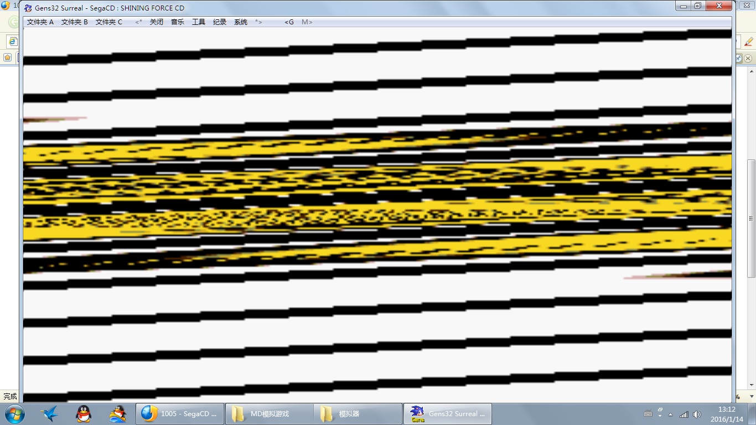Click the favorites star icon in browser
This screenshot has height=425, width=756.
pyautogui.click(x=7, y=57)
